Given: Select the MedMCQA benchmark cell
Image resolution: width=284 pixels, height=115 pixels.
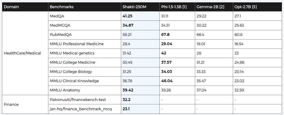Looking at the screenshot, I should (60, 25).
